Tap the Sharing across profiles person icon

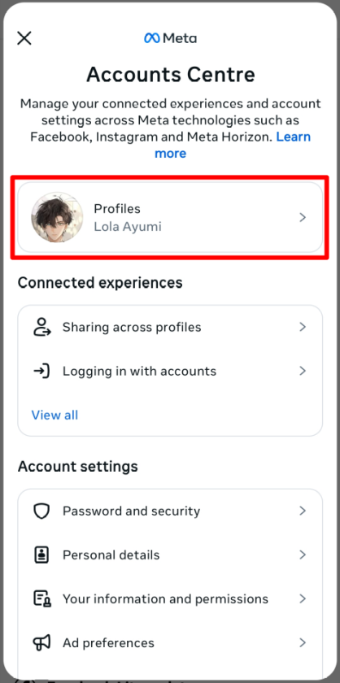(42, 327)
